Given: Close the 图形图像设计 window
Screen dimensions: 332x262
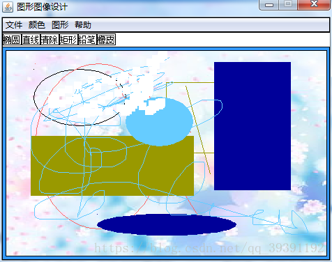Looking at the screenshot, I should tap(314, 4).
